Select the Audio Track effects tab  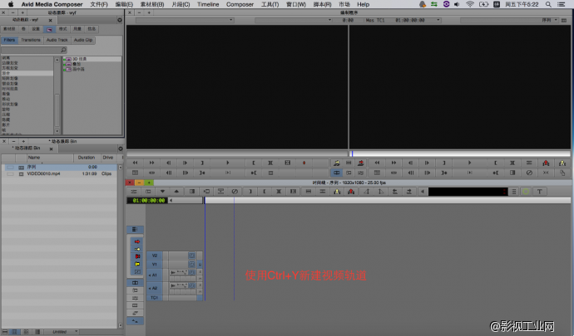pos(57,40)
